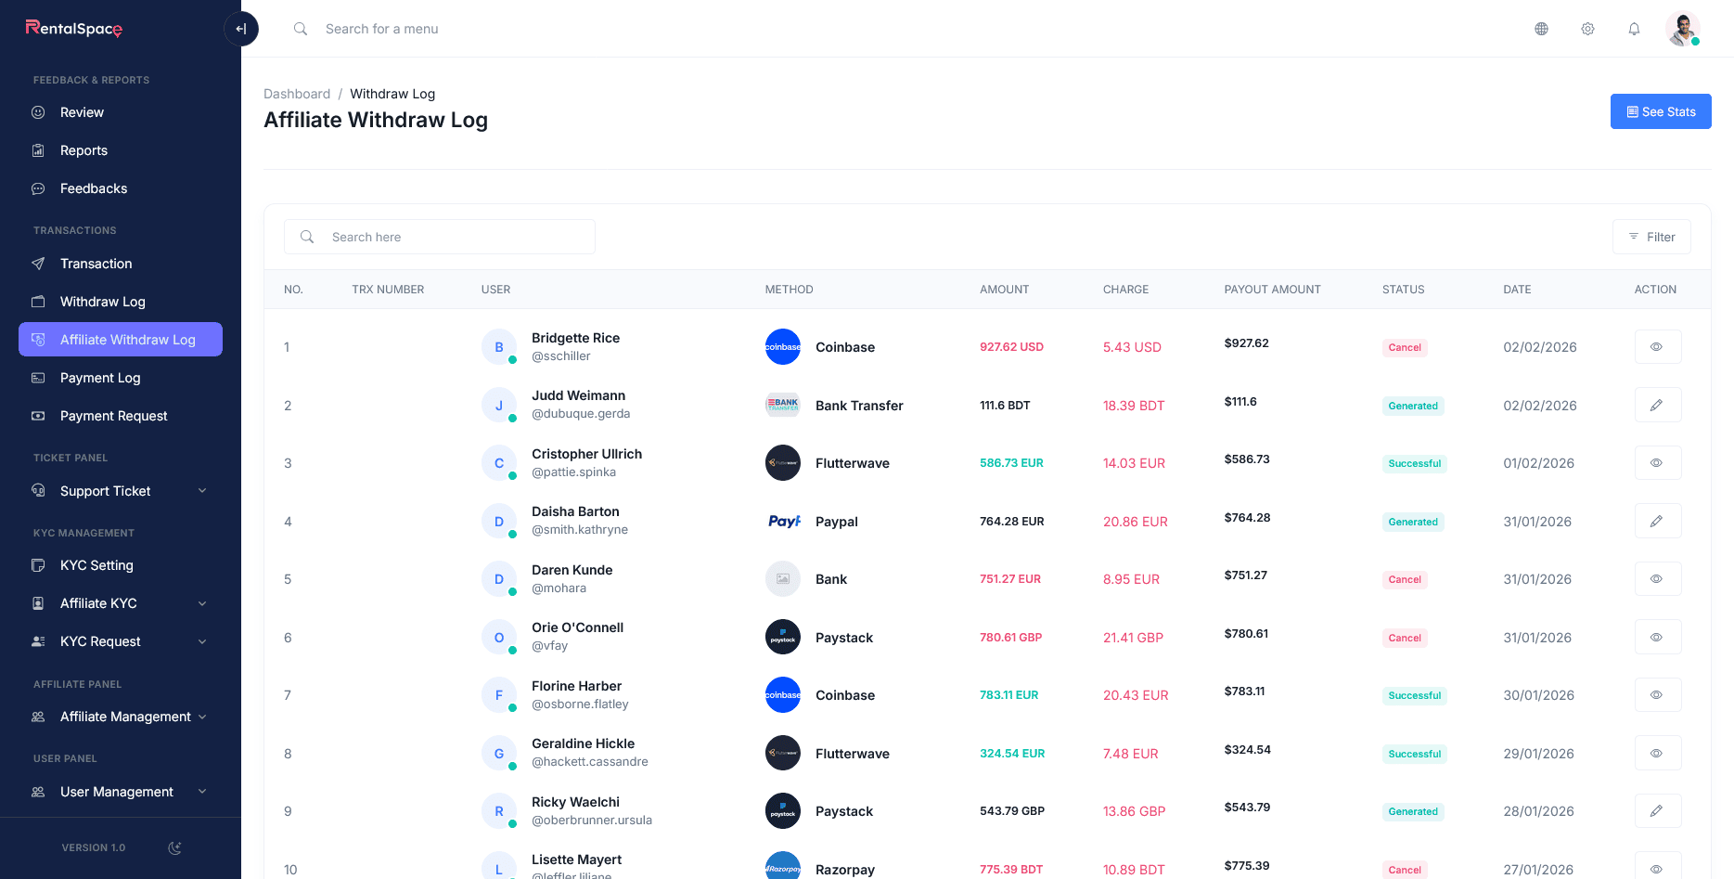Screen dimensions: 1734x879
Task: Click the user profile avatar
Action: [x=1682, y=29]
